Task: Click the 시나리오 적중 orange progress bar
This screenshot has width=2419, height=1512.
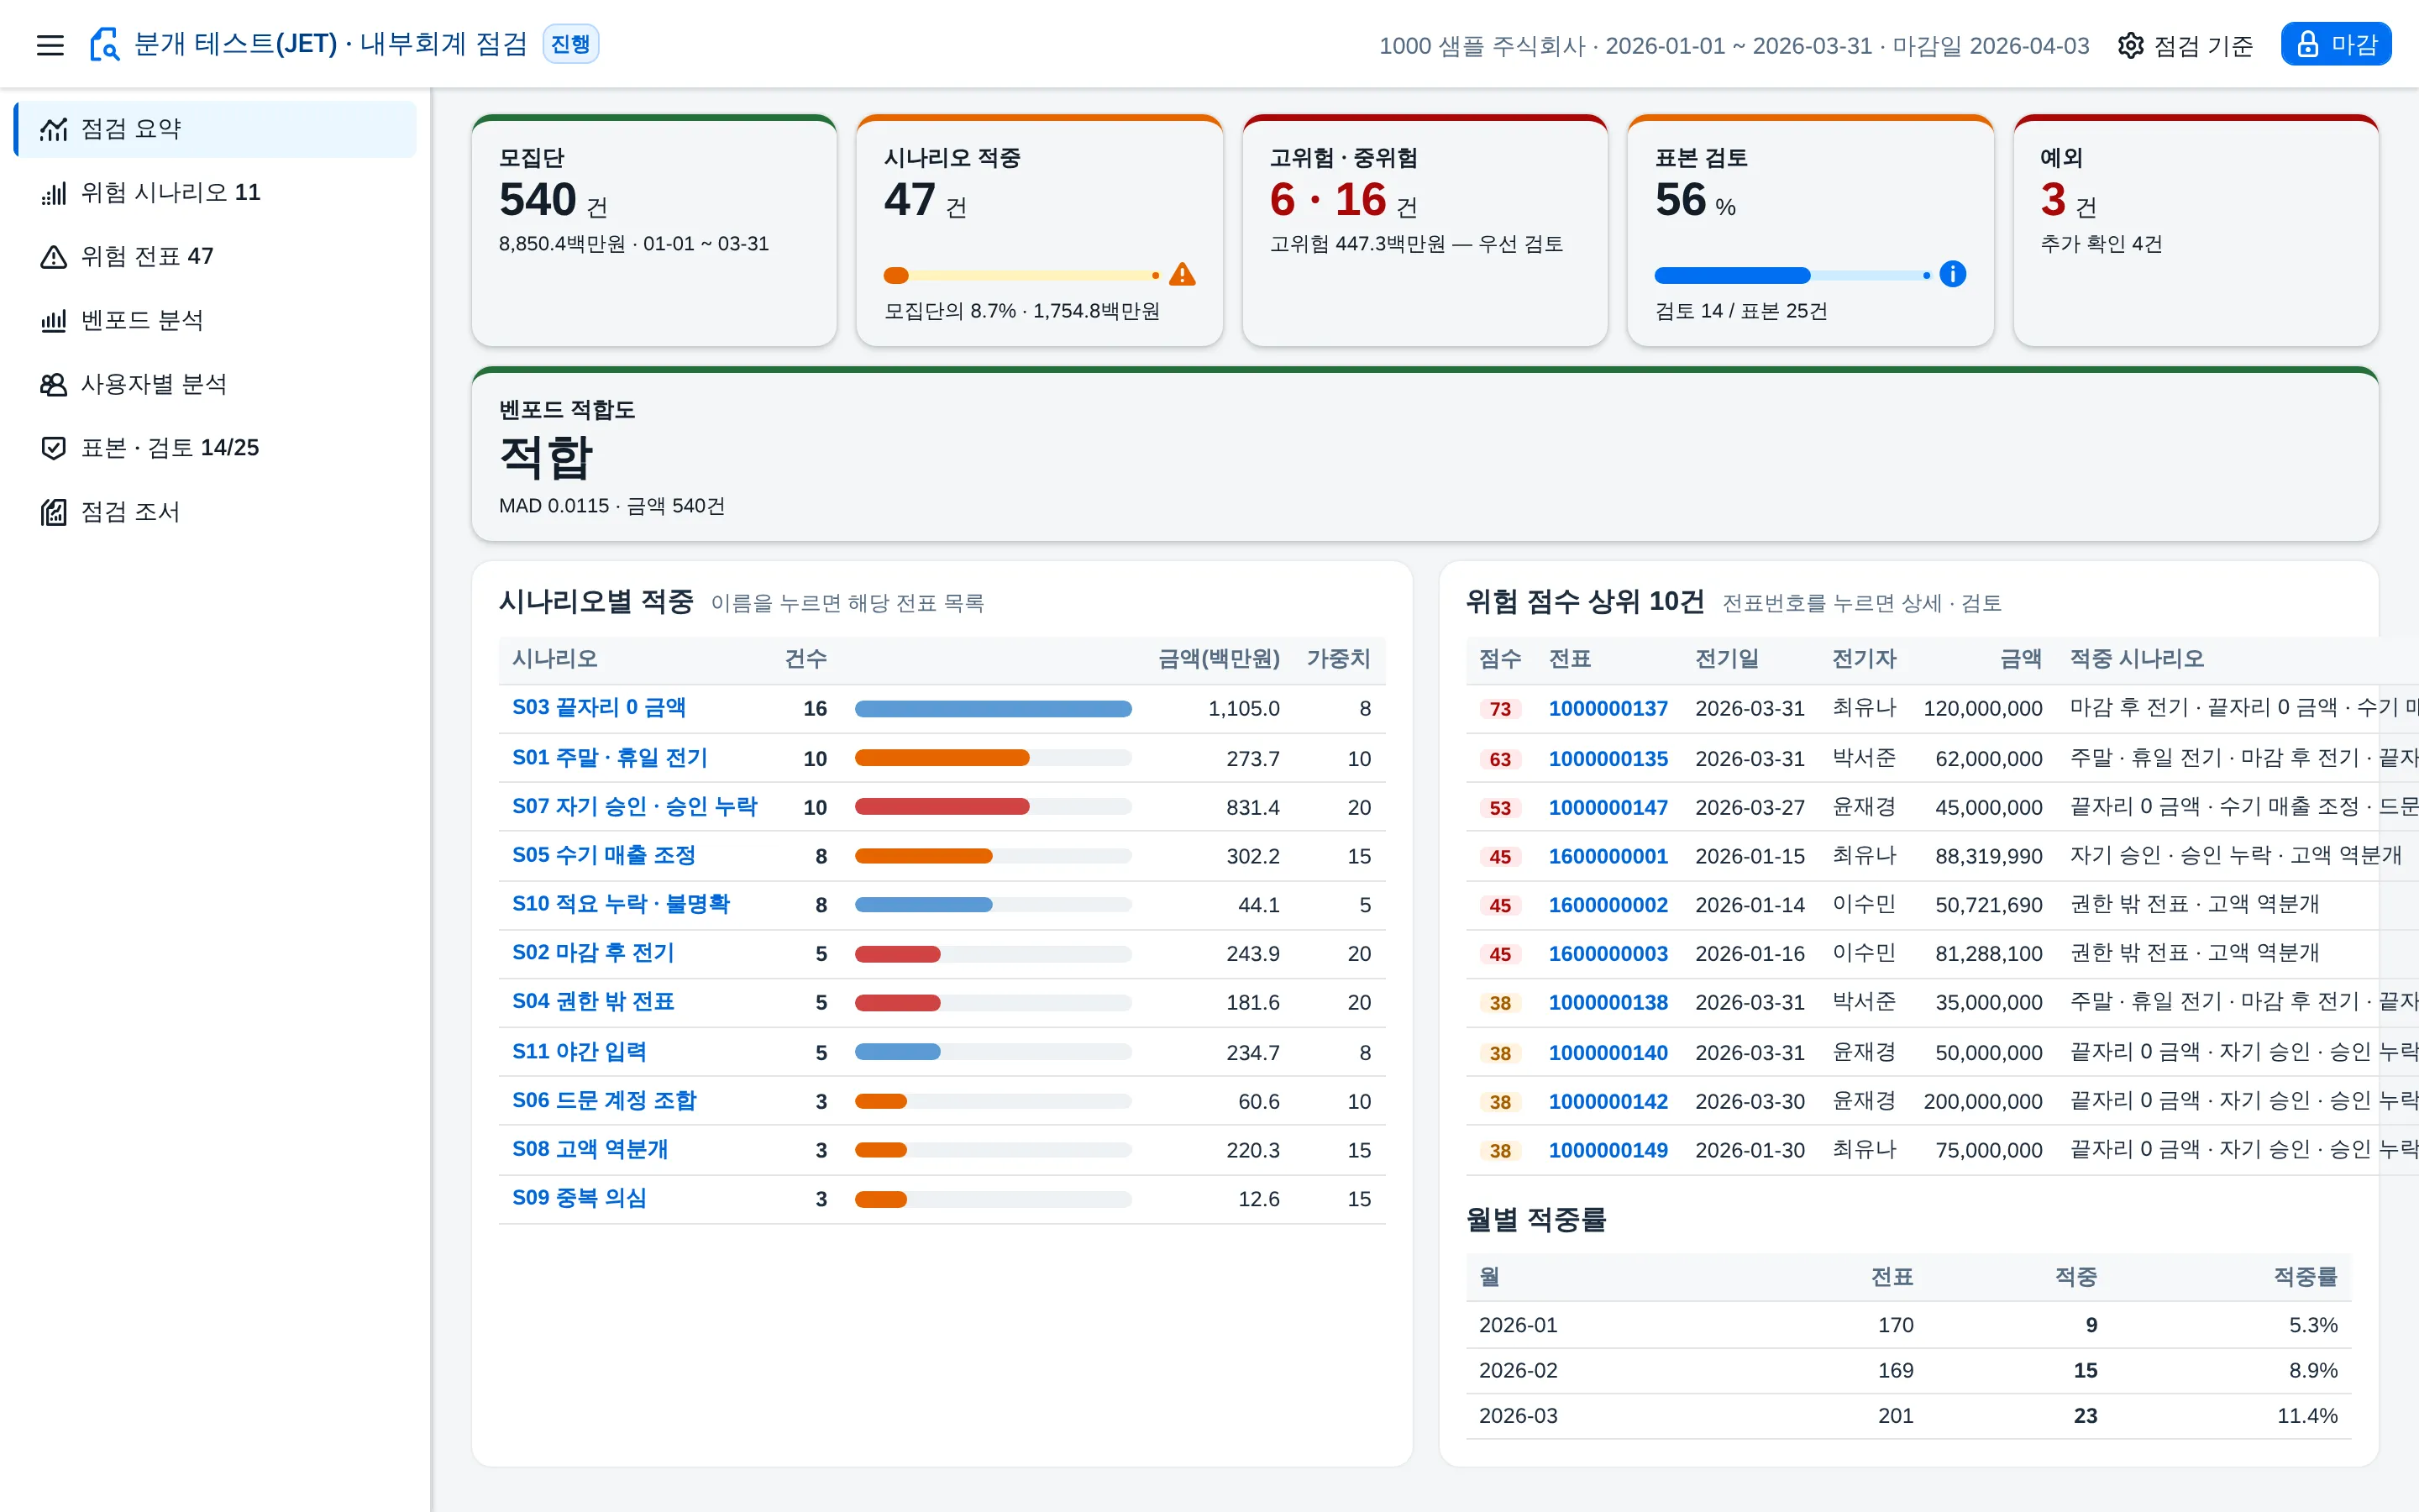Action: [x=1021, y=275]
